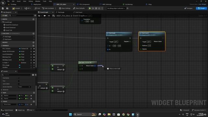Open My Blueprint settings gear
The image size is (208, 117).
(x=35, y=16)
